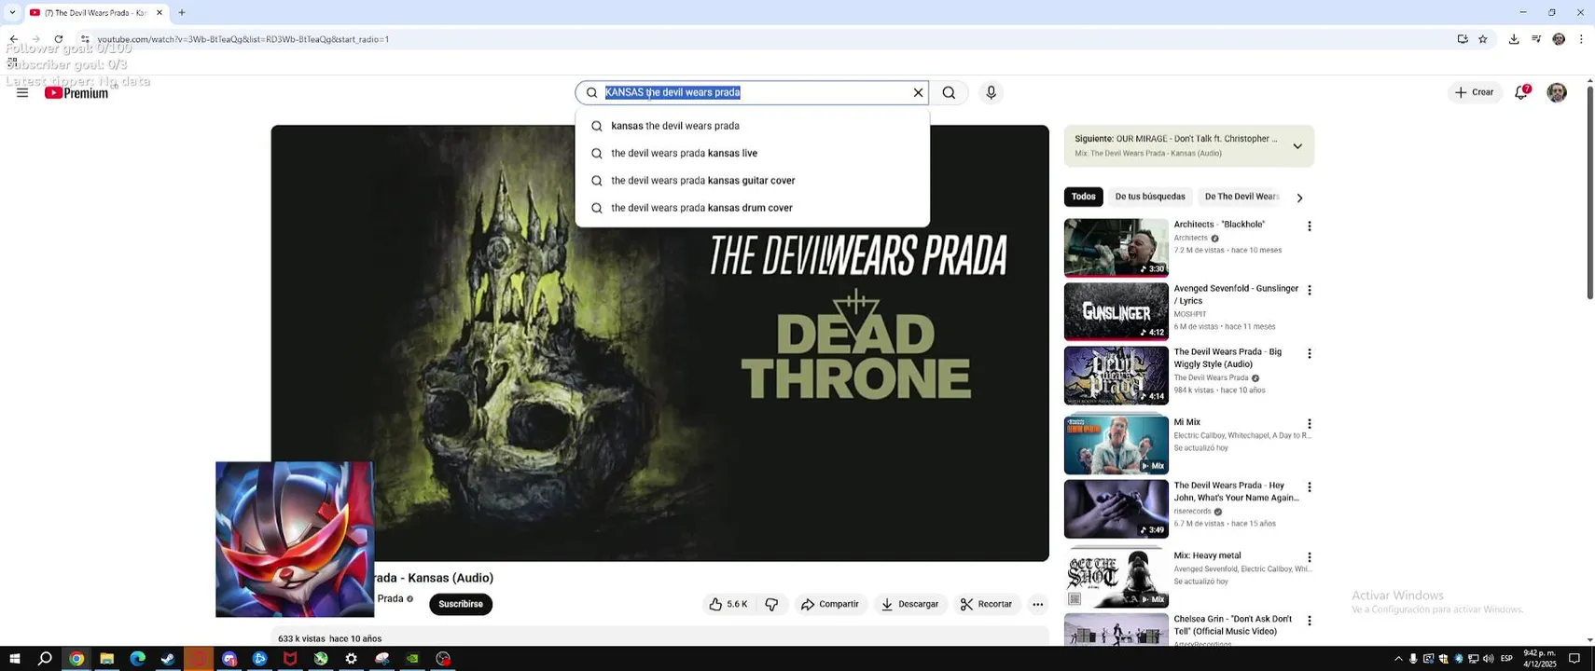Choose suggestion ending in "kansas drum cover"
This screenshot has width=1595, height=671.
[x=753, y=208]
